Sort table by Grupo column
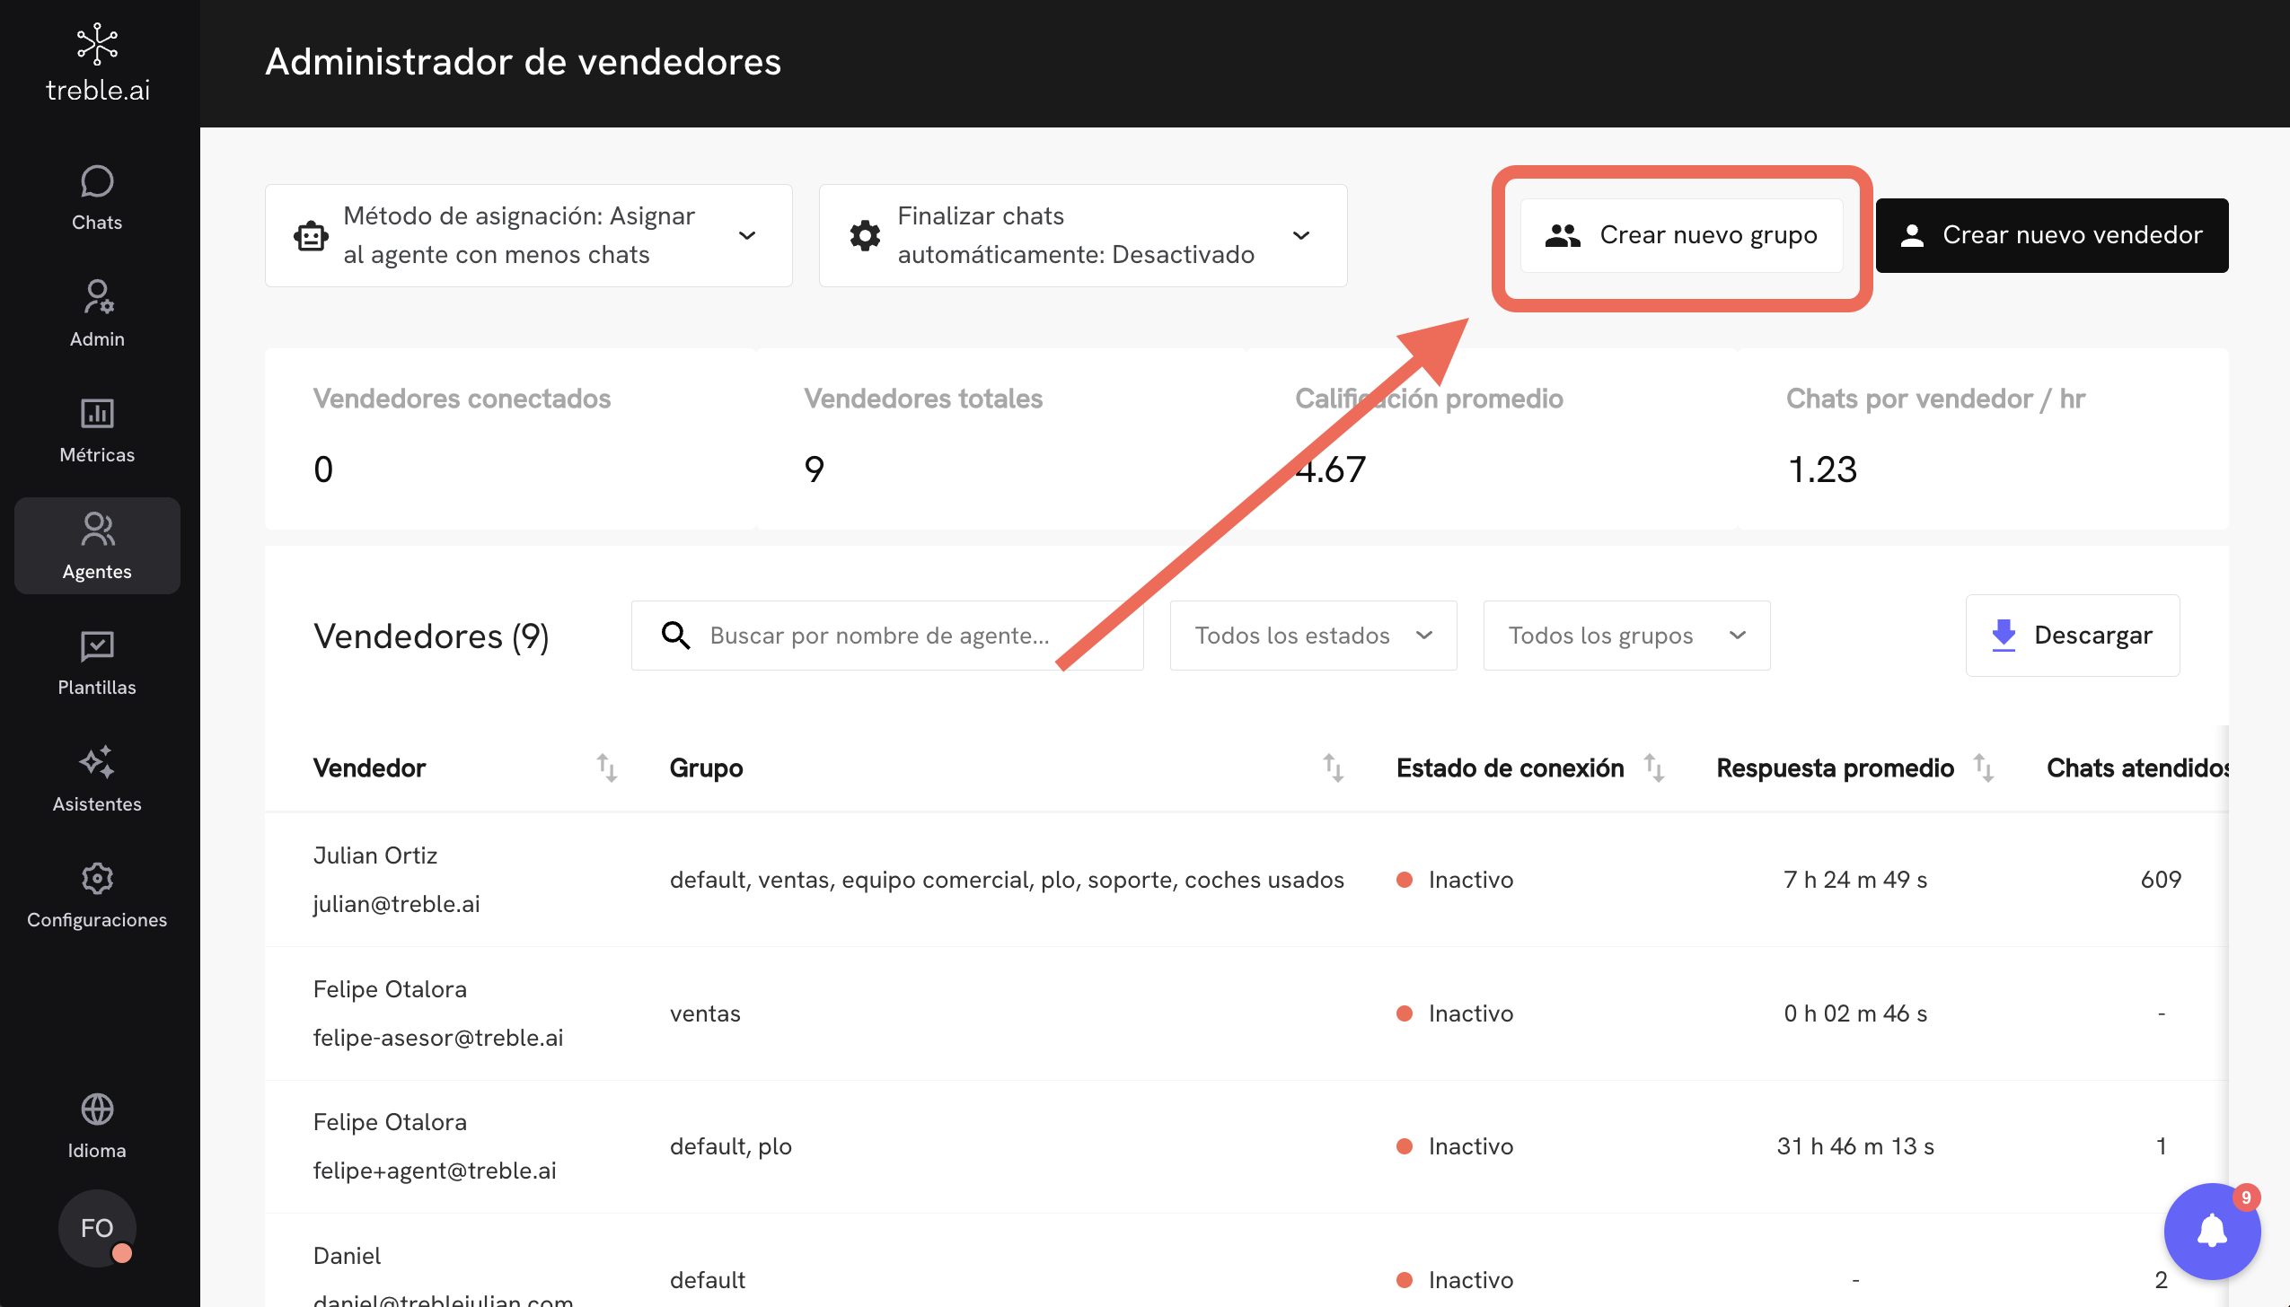Screen dimensions: 2290x1307 [1333, 768]
